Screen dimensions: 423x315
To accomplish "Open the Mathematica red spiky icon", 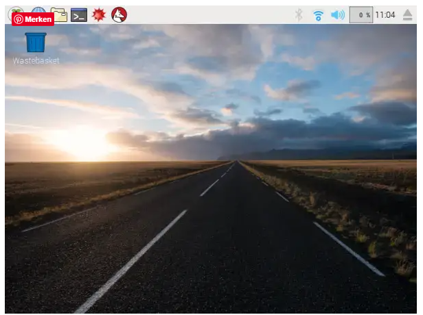I will point(99,14).
